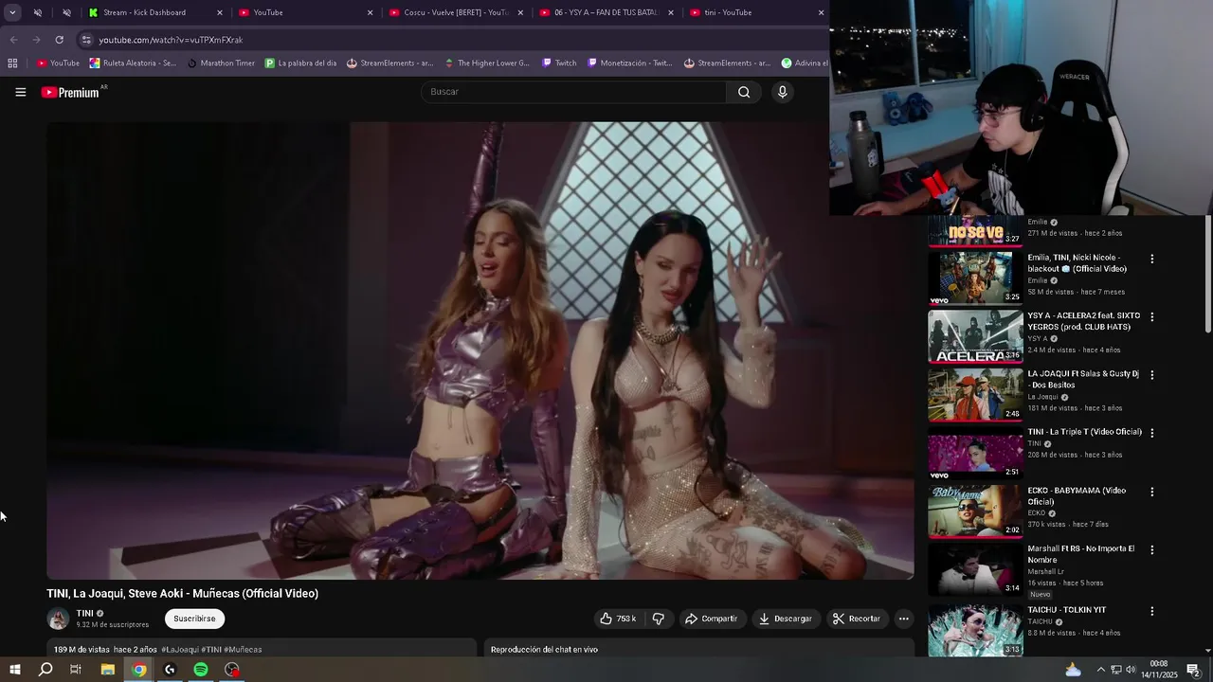
Task: Open options menu for LA JOAQUI Dos Besitos
Action: pyautogui.click(x=1152, y=375)
